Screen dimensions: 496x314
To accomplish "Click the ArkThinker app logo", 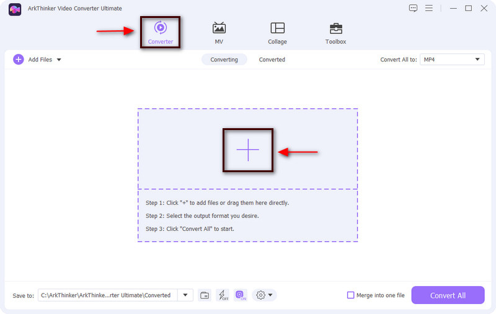I will click(15, 9).
